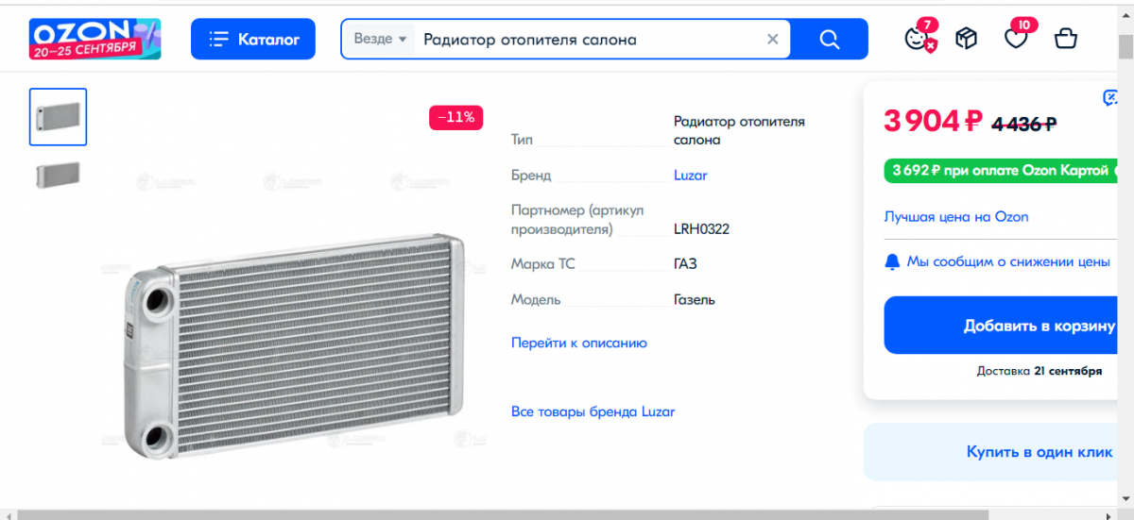
Task: Go to Перейти к описанию
Action: pyautogui.click(x=578, y=343)
